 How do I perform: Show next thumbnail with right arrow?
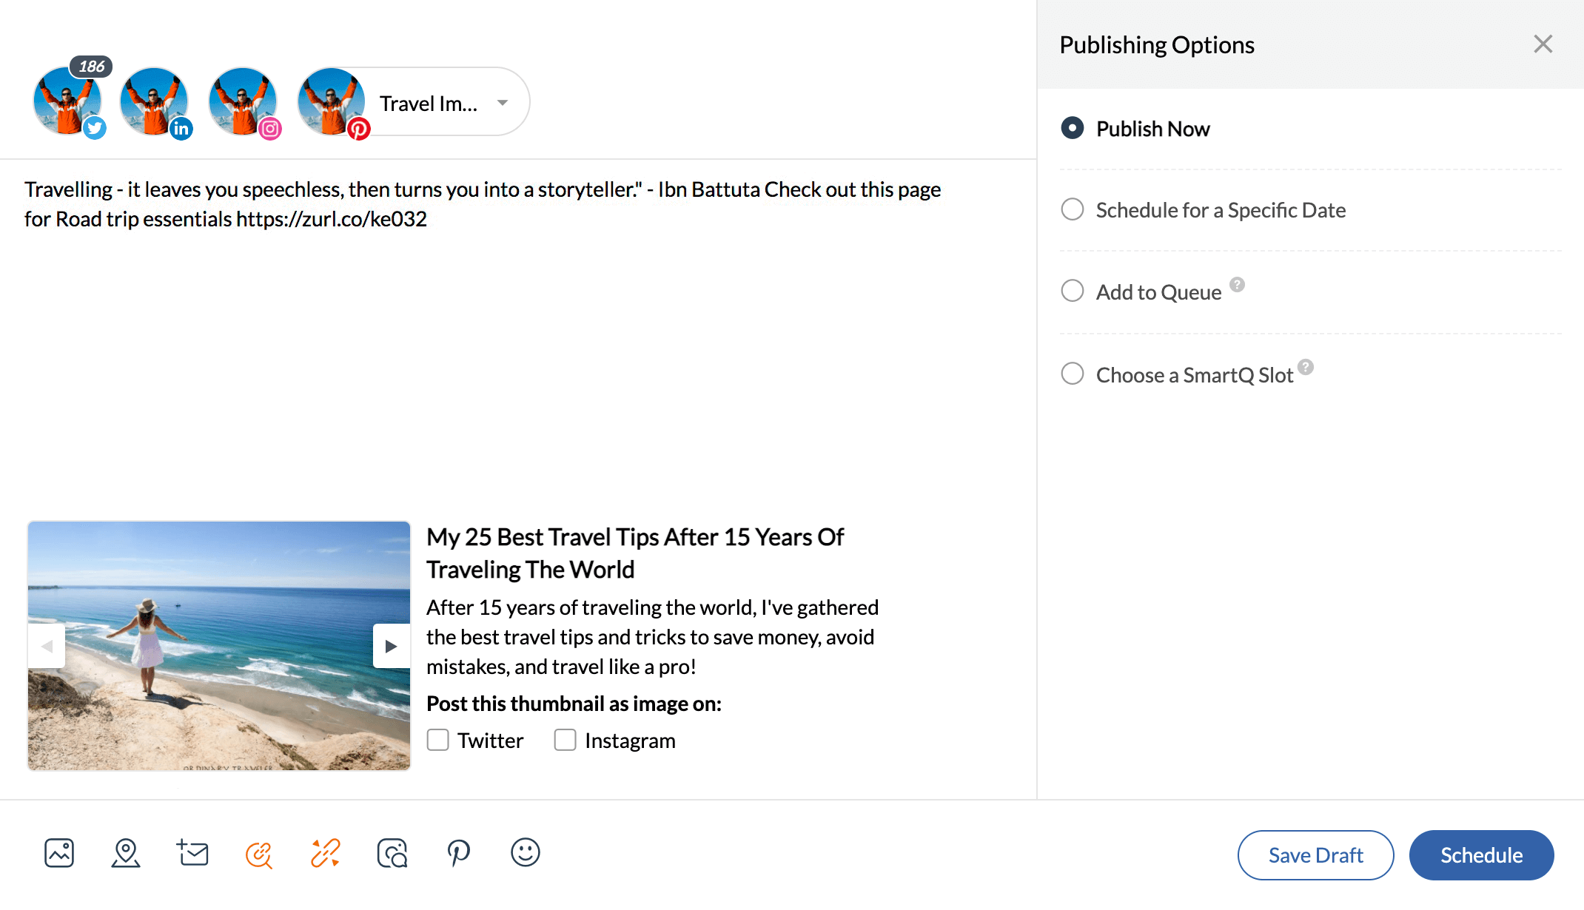pos(391,646)
